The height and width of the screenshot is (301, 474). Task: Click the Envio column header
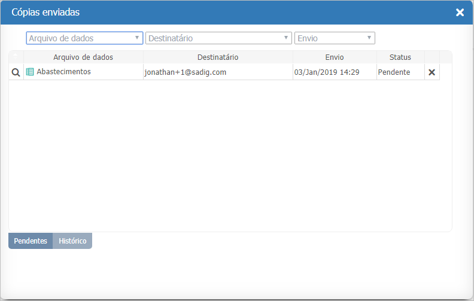click(335, 57)
